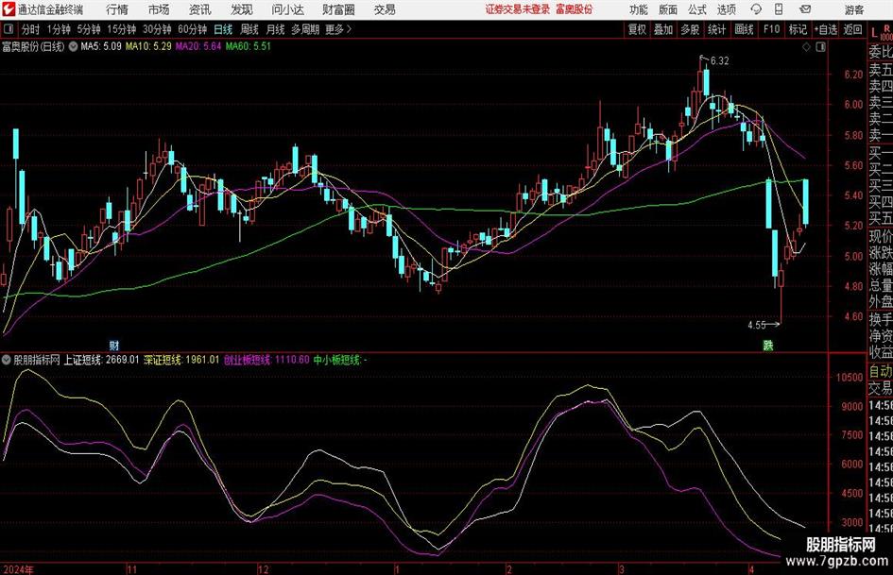Click the 返回 back button
The image size is (893, 575).
coord(852,29)
